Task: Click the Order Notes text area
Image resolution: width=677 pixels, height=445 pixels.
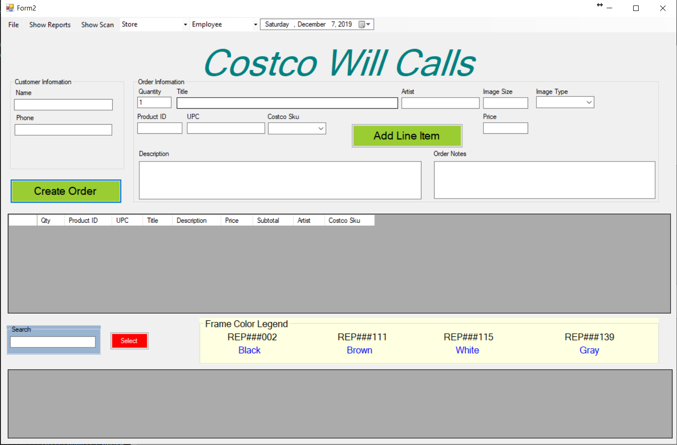Action: [x=544, y=180]
